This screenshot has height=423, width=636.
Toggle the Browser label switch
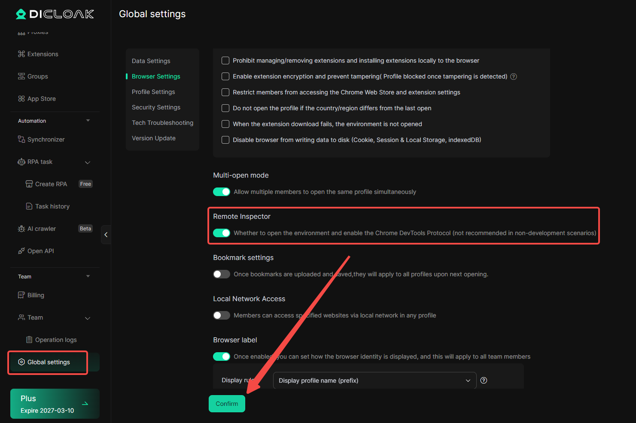coord(222,357)
